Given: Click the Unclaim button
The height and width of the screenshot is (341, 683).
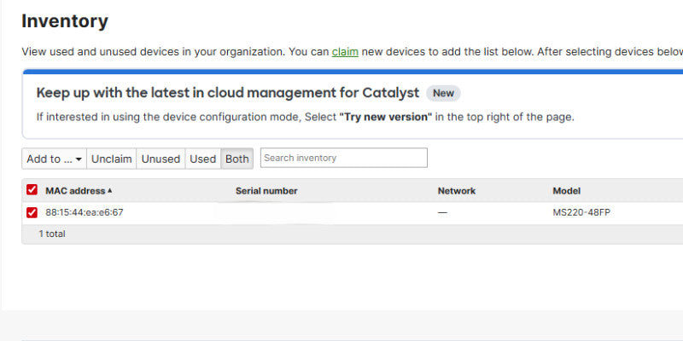Looking at the screenshot, I should [112, 159].
